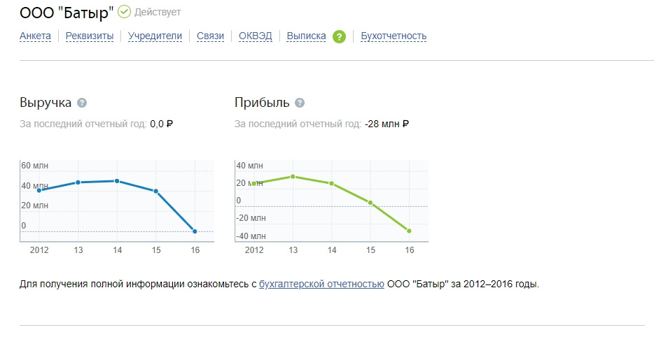Click the 2016 data point on revenue chart
Screen dimensions: 654x339
[x=195, y=231]
